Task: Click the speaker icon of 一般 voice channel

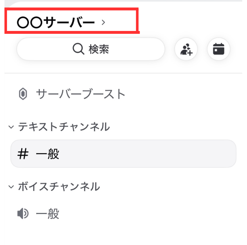Action: (x=23, y=214)
